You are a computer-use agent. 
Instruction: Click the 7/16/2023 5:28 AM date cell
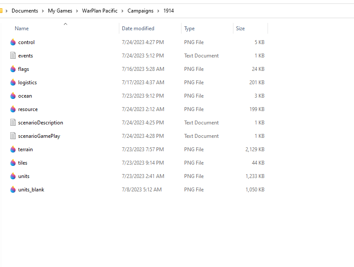(x=143, y=69)
